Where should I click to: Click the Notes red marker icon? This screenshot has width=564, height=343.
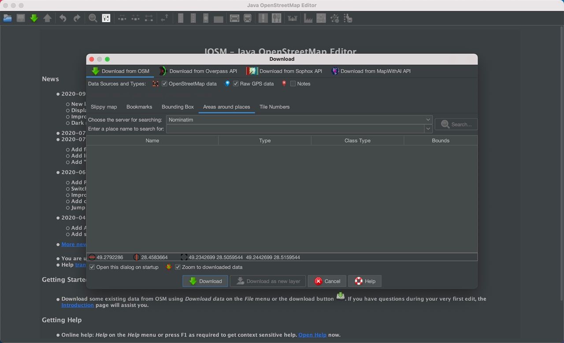click(x=284, y=83)
